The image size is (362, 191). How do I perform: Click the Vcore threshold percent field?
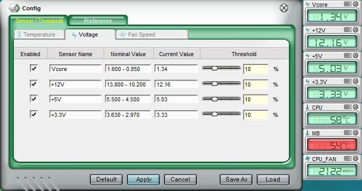[x=256, y=69]
